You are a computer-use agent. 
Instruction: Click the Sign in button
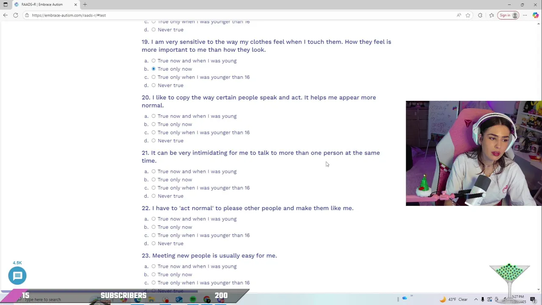(509, 15)
